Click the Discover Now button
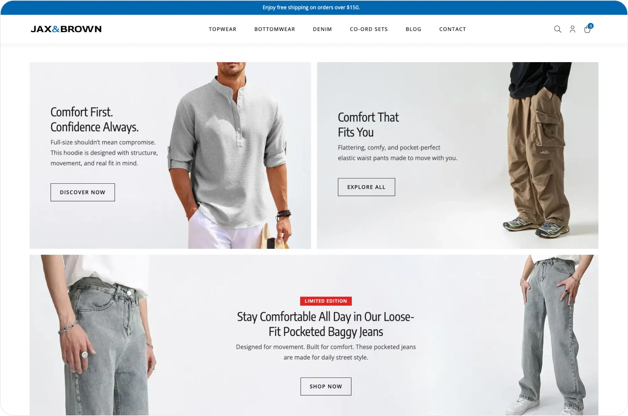This screenshot has width=628, height=416. [83, 192]
